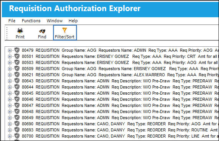This screenshot has width=219, height=141.
Task: Click the Find binoculars icon
Action: pos(42,31)
